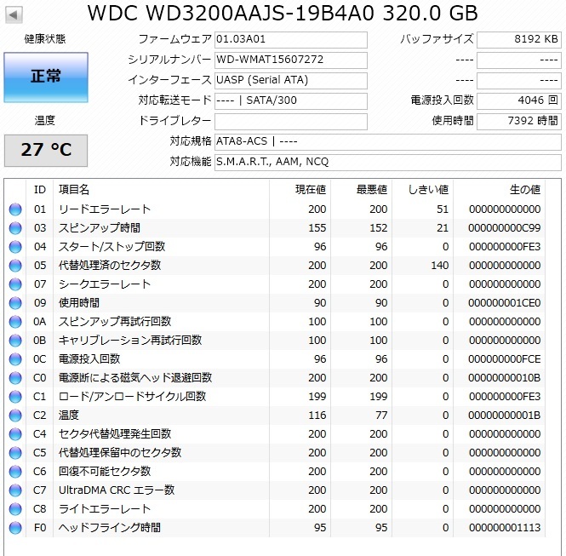
Task: Click the status icon for ID 0A row
Action: point(15,322)
